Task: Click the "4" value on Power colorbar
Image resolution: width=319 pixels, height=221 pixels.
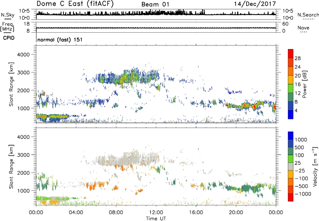Action: 296,111
